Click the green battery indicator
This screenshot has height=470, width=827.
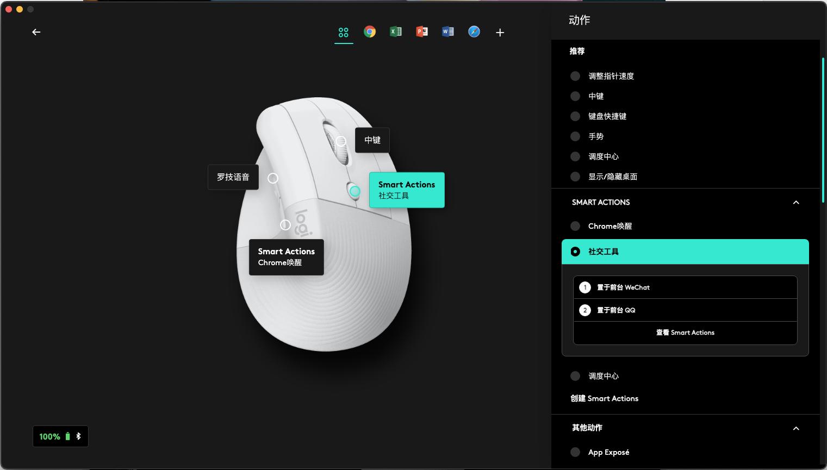coord(49,436)
